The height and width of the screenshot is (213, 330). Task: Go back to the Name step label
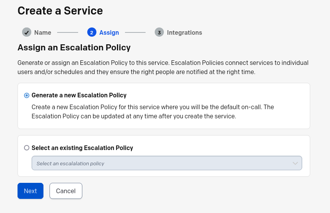click(x=43, y=32)
